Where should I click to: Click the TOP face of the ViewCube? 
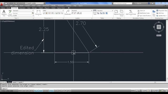click(x=159, y=27)
